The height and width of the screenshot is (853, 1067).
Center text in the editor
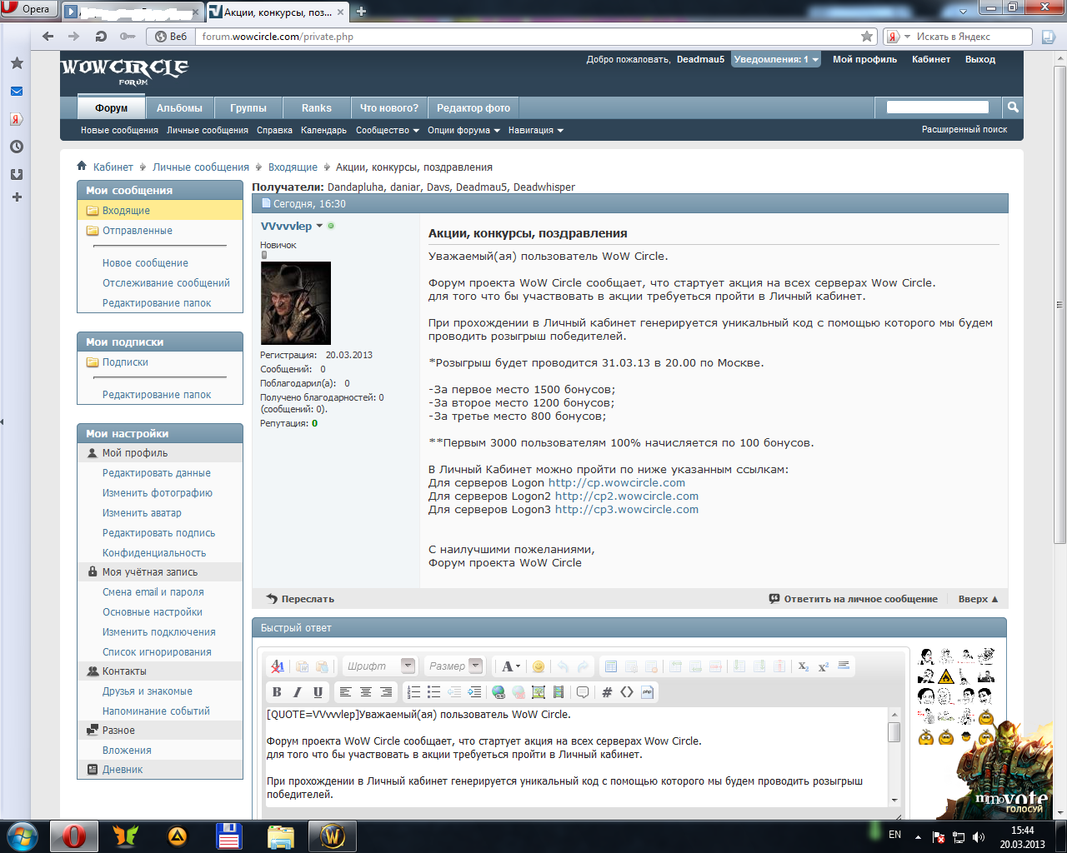click(365, 692)
